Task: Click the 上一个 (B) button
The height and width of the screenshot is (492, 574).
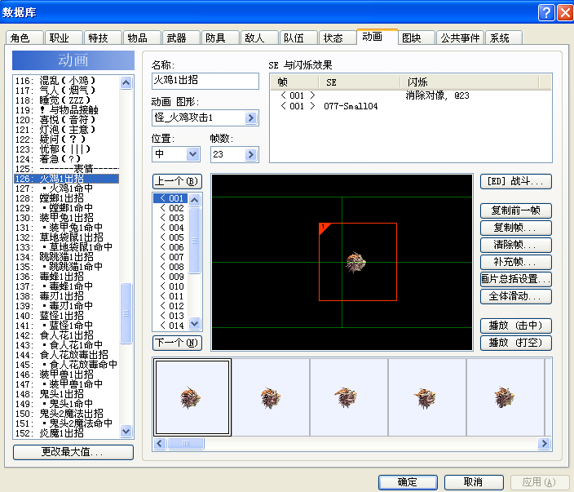Action: [177, 181]
